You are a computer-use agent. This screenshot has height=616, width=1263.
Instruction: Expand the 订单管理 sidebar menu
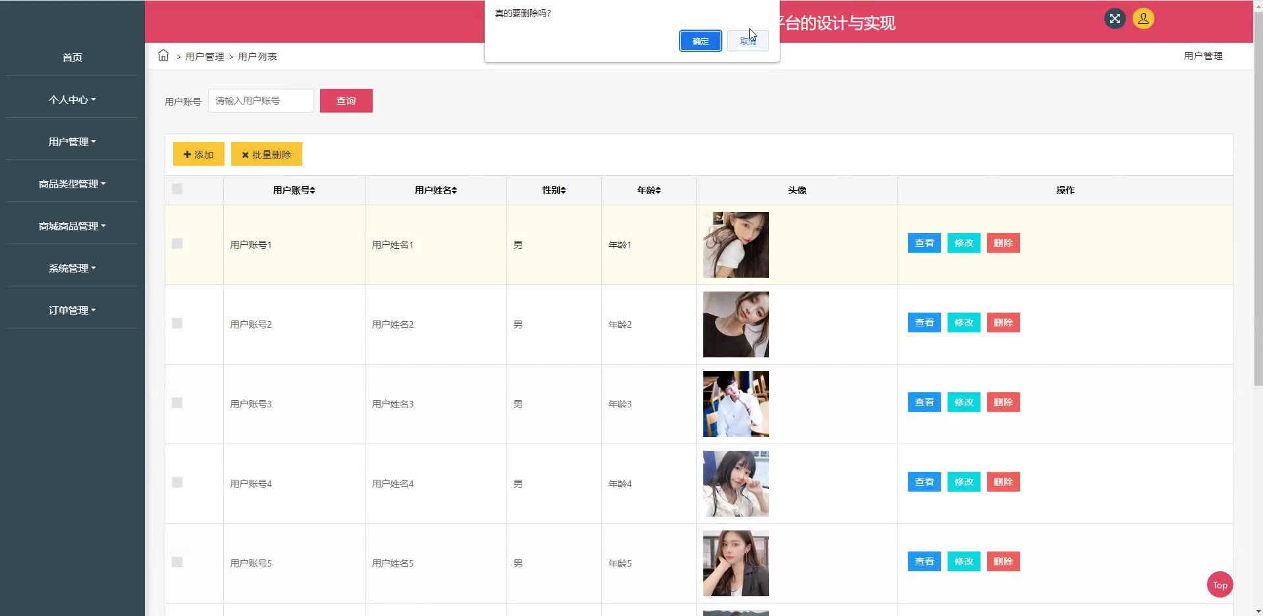[72, 310]
